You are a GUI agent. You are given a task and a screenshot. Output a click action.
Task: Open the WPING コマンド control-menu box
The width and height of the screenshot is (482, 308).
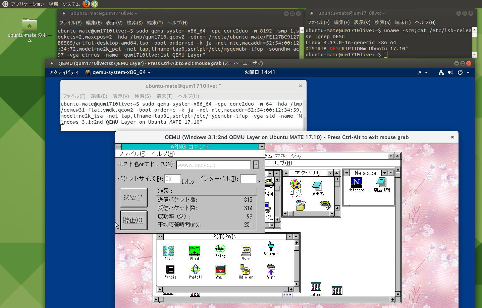coord(118,147)
